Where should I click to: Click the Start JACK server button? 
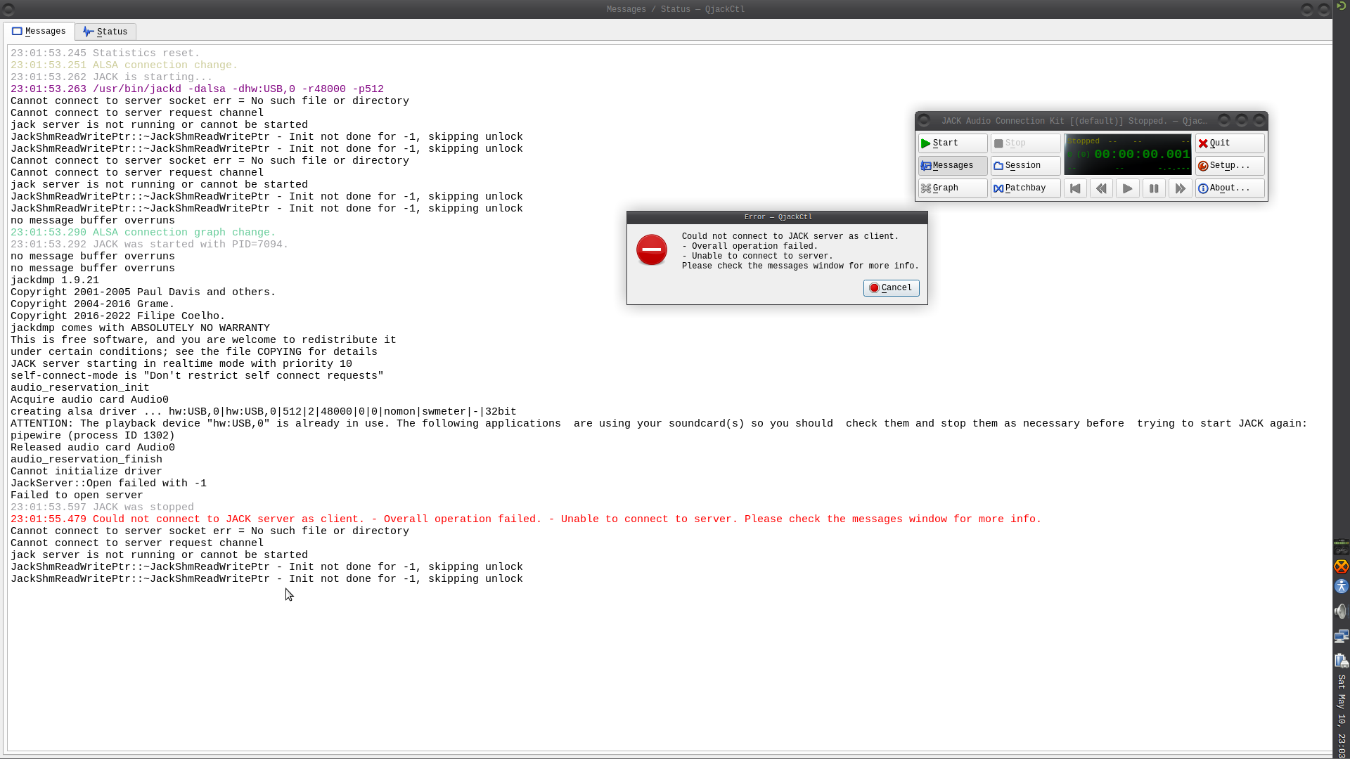tap(952, 143)
